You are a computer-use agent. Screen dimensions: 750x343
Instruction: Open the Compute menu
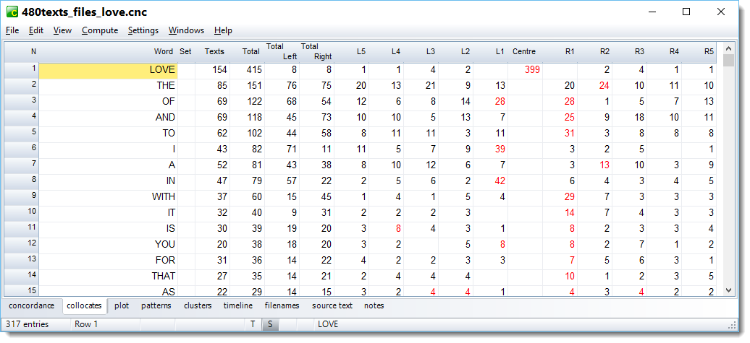coord(100,30)
